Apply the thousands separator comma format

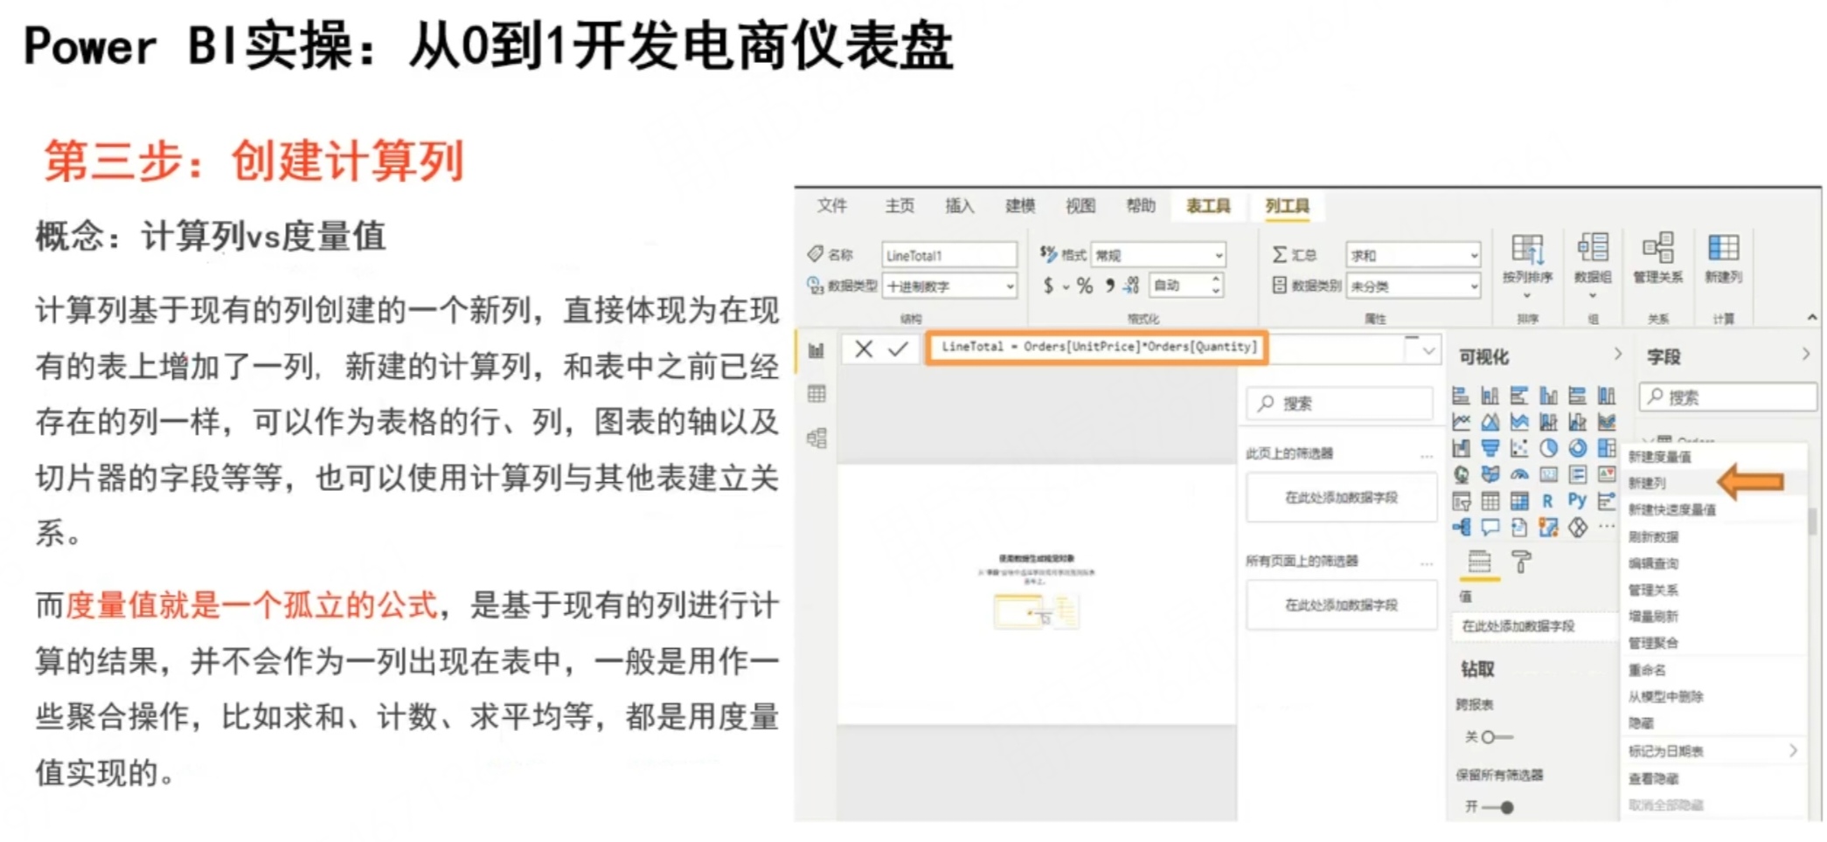1109,286
